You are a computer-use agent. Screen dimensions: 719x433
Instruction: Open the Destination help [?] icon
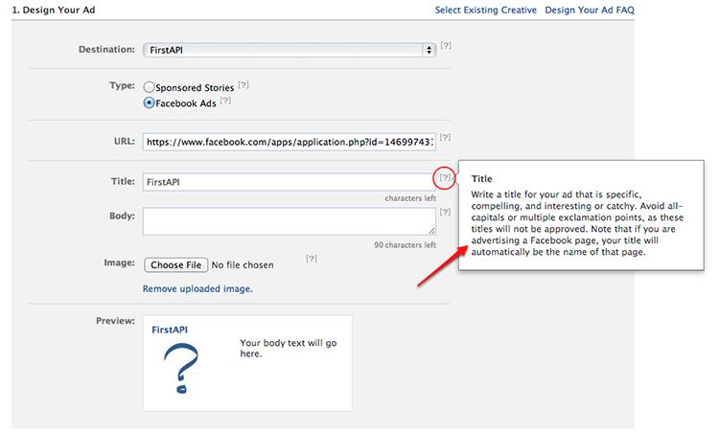[446, 45]
